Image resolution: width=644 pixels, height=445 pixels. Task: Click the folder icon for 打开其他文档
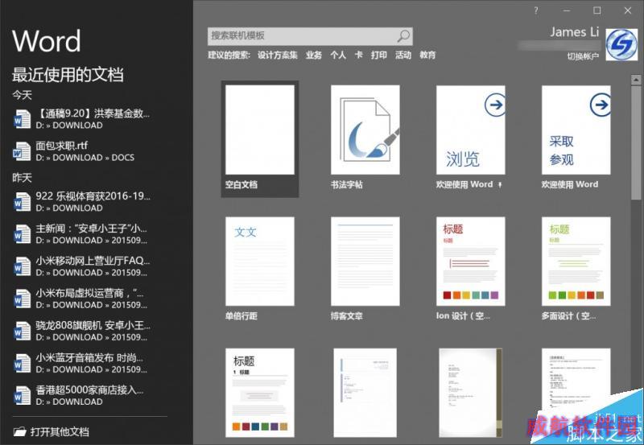[x=19, y=431]
